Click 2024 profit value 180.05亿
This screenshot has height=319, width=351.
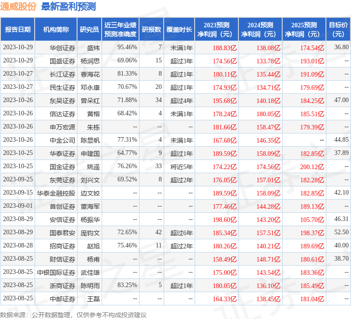[268, 114]
